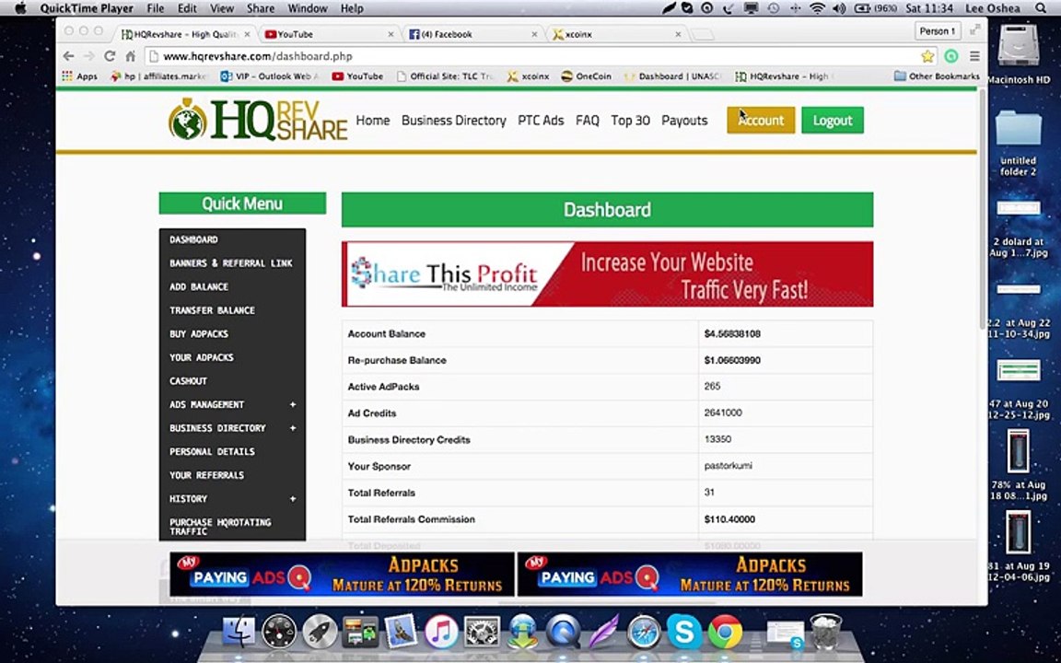Open Spotlight search magnifier icon
Screen dimensions: 1061x663
[1040, 8]
